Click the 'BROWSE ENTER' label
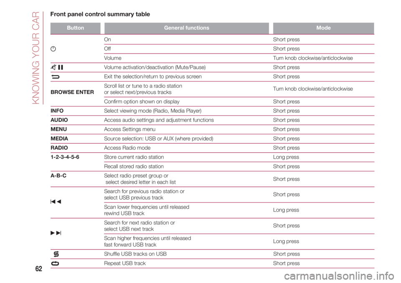The image size is (401, 283). pos(72,92)
